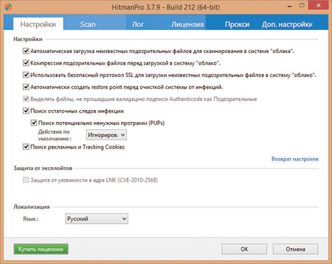
Task: Minimize the HitmanPro window
Action: click(x=290, y=7)
